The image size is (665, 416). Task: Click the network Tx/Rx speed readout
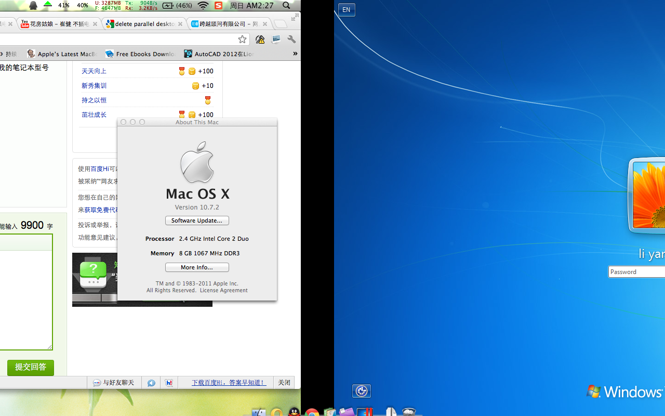141,5
